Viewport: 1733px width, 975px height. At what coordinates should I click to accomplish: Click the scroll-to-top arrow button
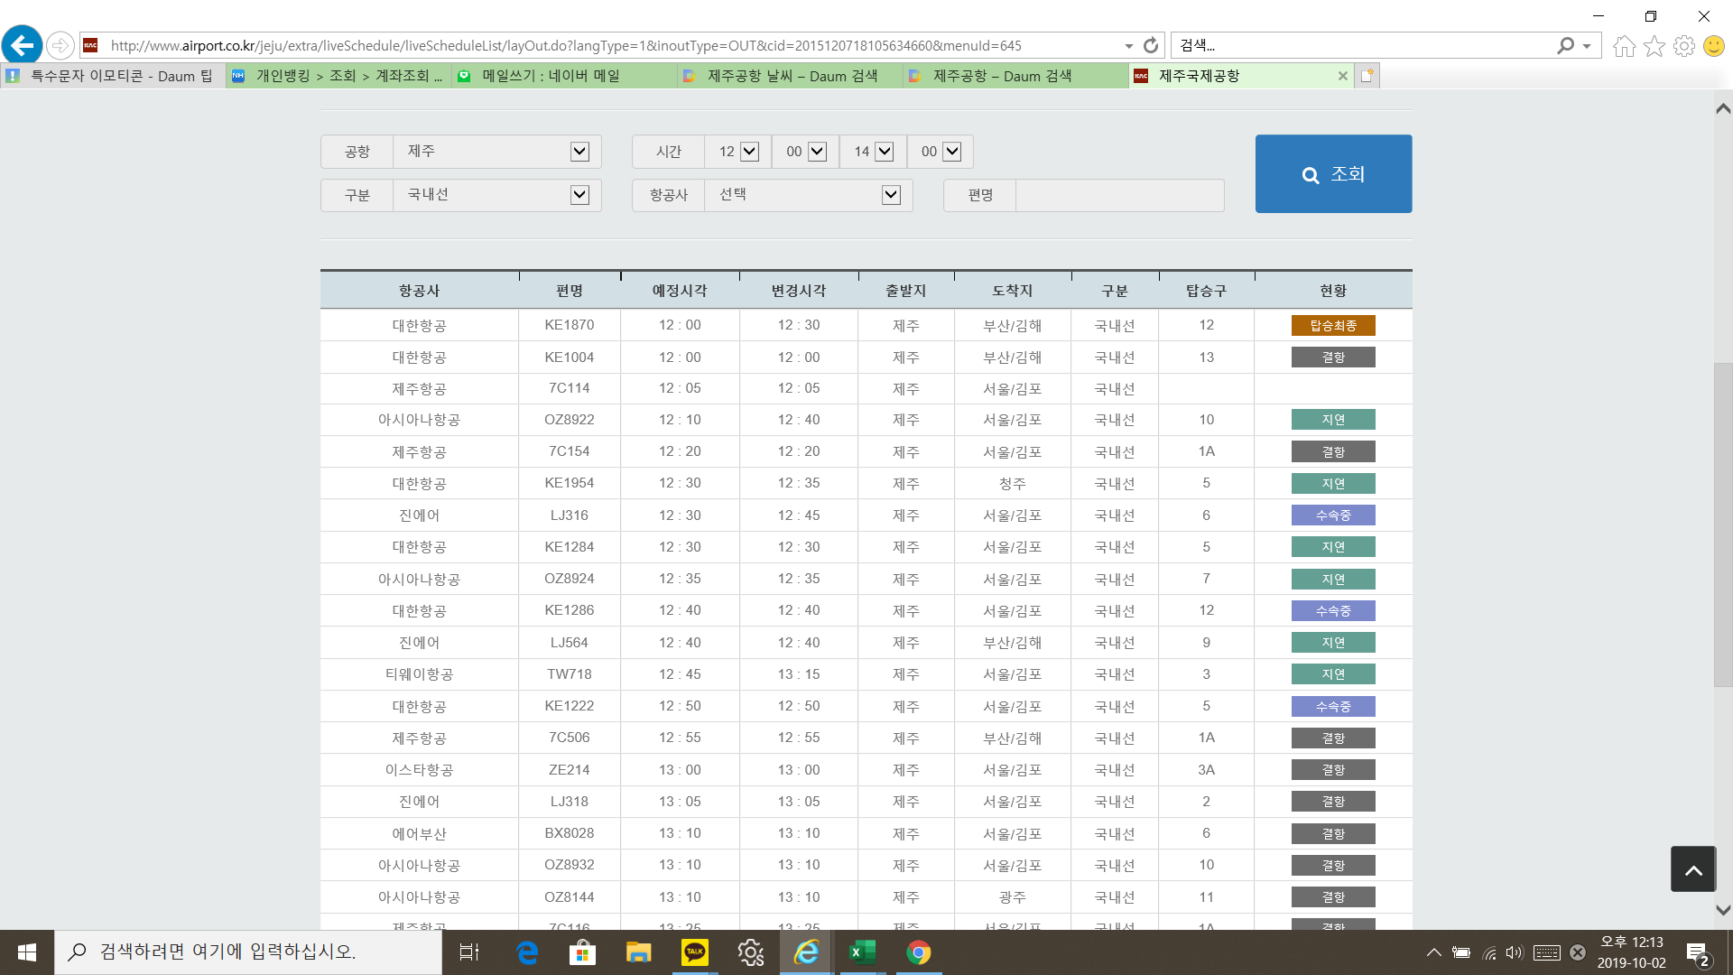click(1692, 869)
